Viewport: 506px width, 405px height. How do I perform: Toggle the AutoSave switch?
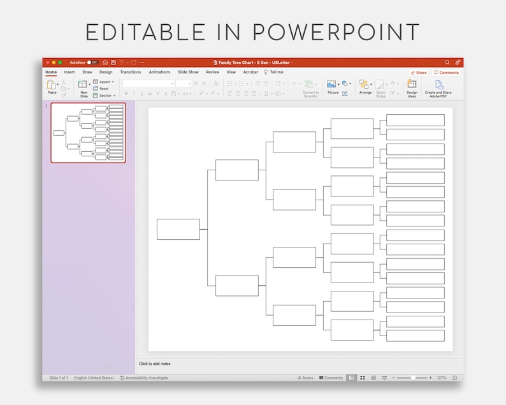pos(93,63)
